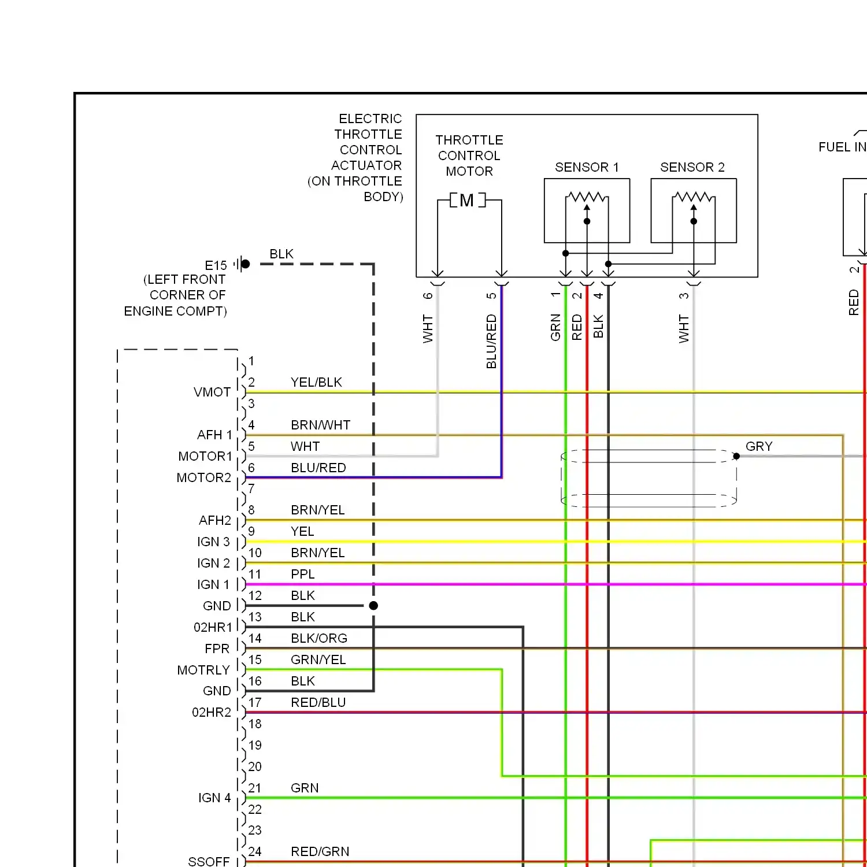Viewport: 867px width, 867px height.
Task: Click the Sensor 2 resistor symbol
Action: (694, 197)
